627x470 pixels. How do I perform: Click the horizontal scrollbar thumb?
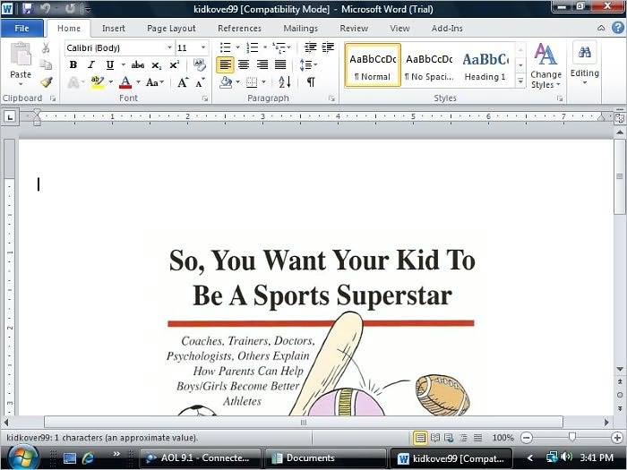[304, 422]
